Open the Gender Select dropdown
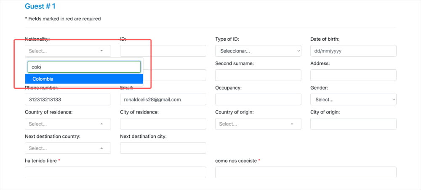The height and width of the screenshot is (190, 421). (x=353, y=100)
